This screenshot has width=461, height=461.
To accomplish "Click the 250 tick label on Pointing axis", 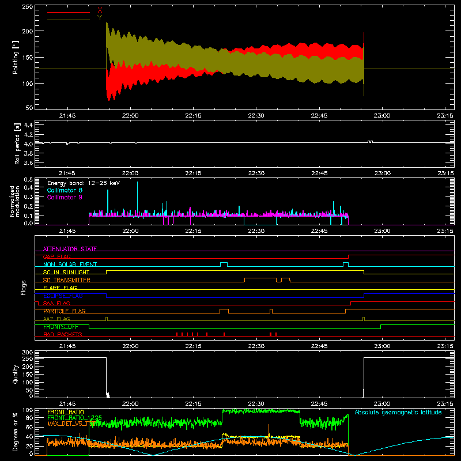I will click(28, 7).
